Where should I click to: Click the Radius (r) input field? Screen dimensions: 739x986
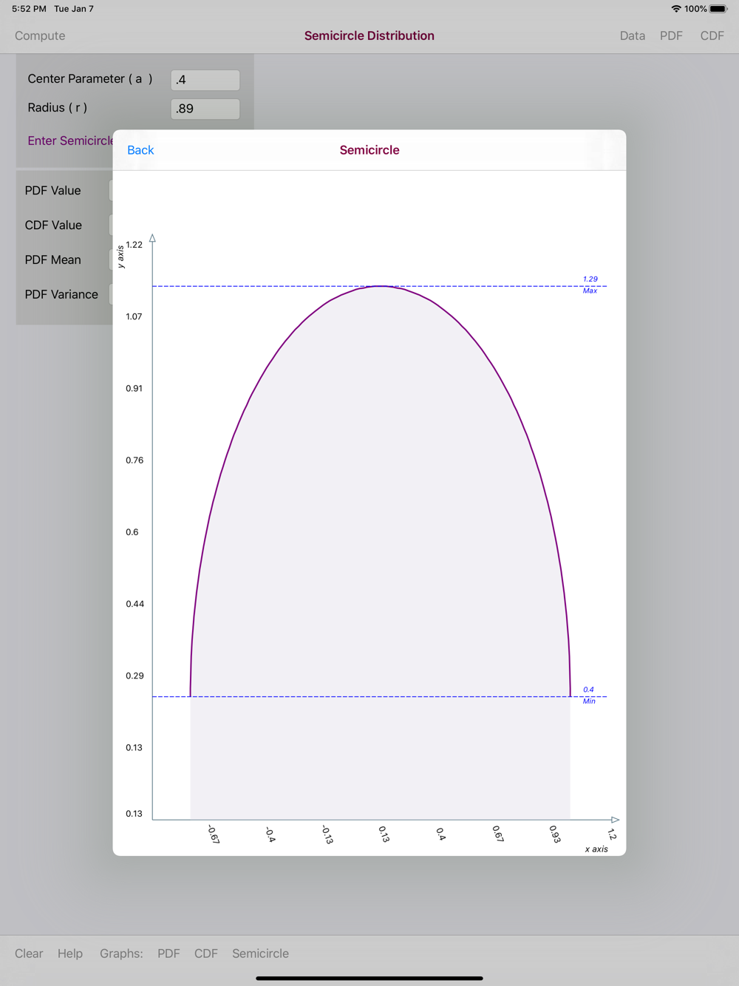205,109
